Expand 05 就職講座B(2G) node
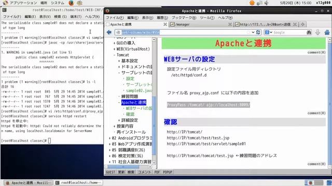 [109, 150]
